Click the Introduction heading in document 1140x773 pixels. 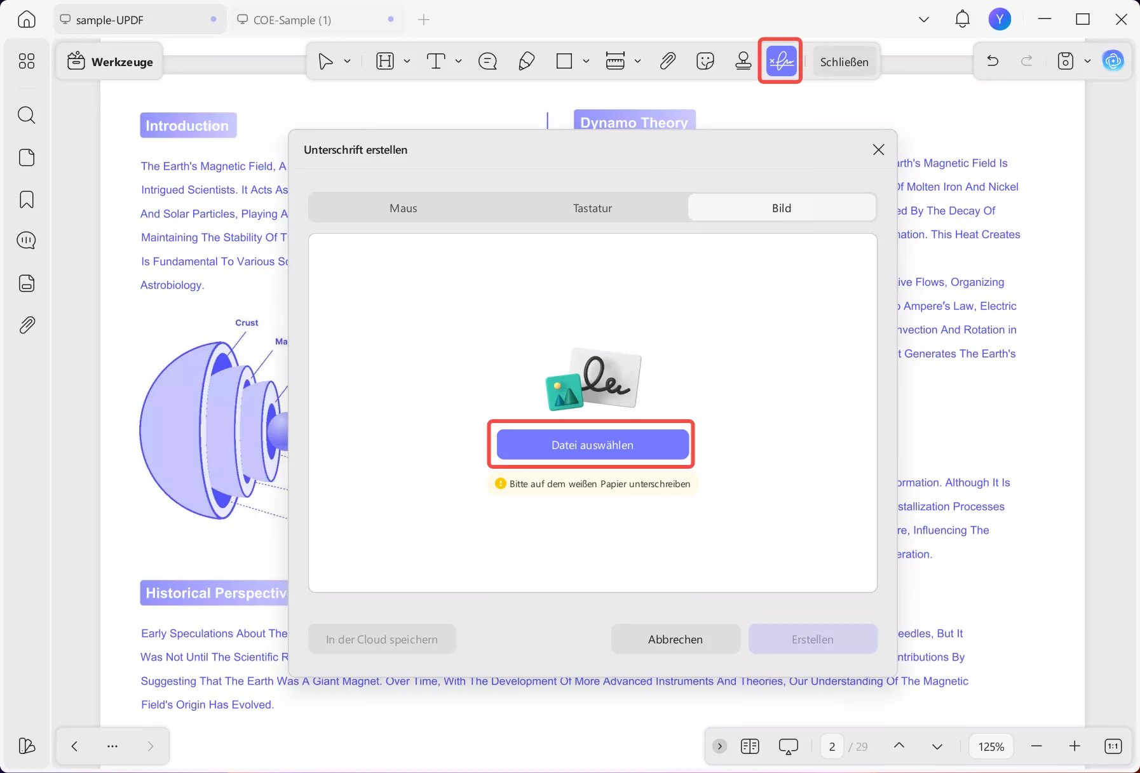pyautogui.click(x=187, y=126)
